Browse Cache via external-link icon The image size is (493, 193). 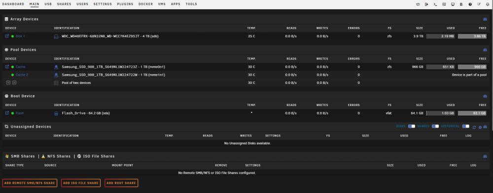pyautogui.click(x=7, y=67)
